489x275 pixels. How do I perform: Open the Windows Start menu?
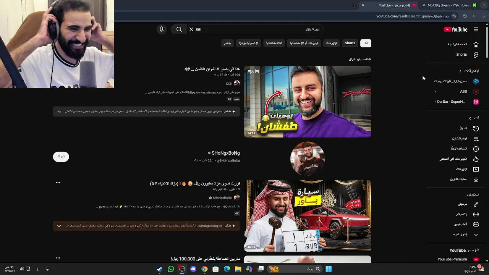point(329,269)
